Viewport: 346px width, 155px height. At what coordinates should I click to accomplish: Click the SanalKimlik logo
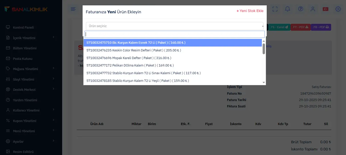(x=26, y=9)
